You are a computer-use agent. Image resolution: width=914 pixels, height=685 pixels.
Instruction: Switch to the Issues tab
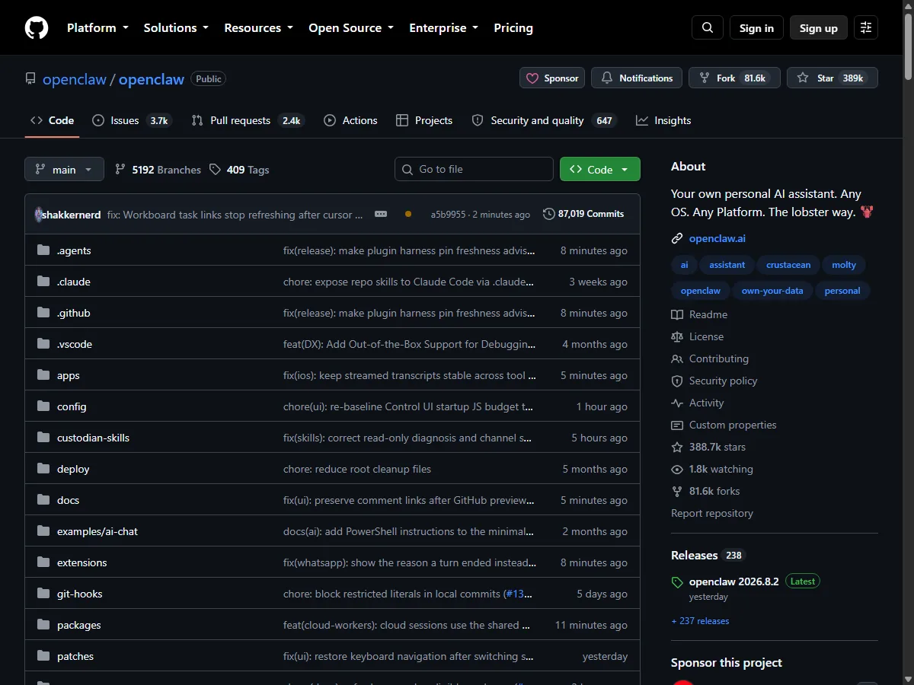click(x=131, y=120)
